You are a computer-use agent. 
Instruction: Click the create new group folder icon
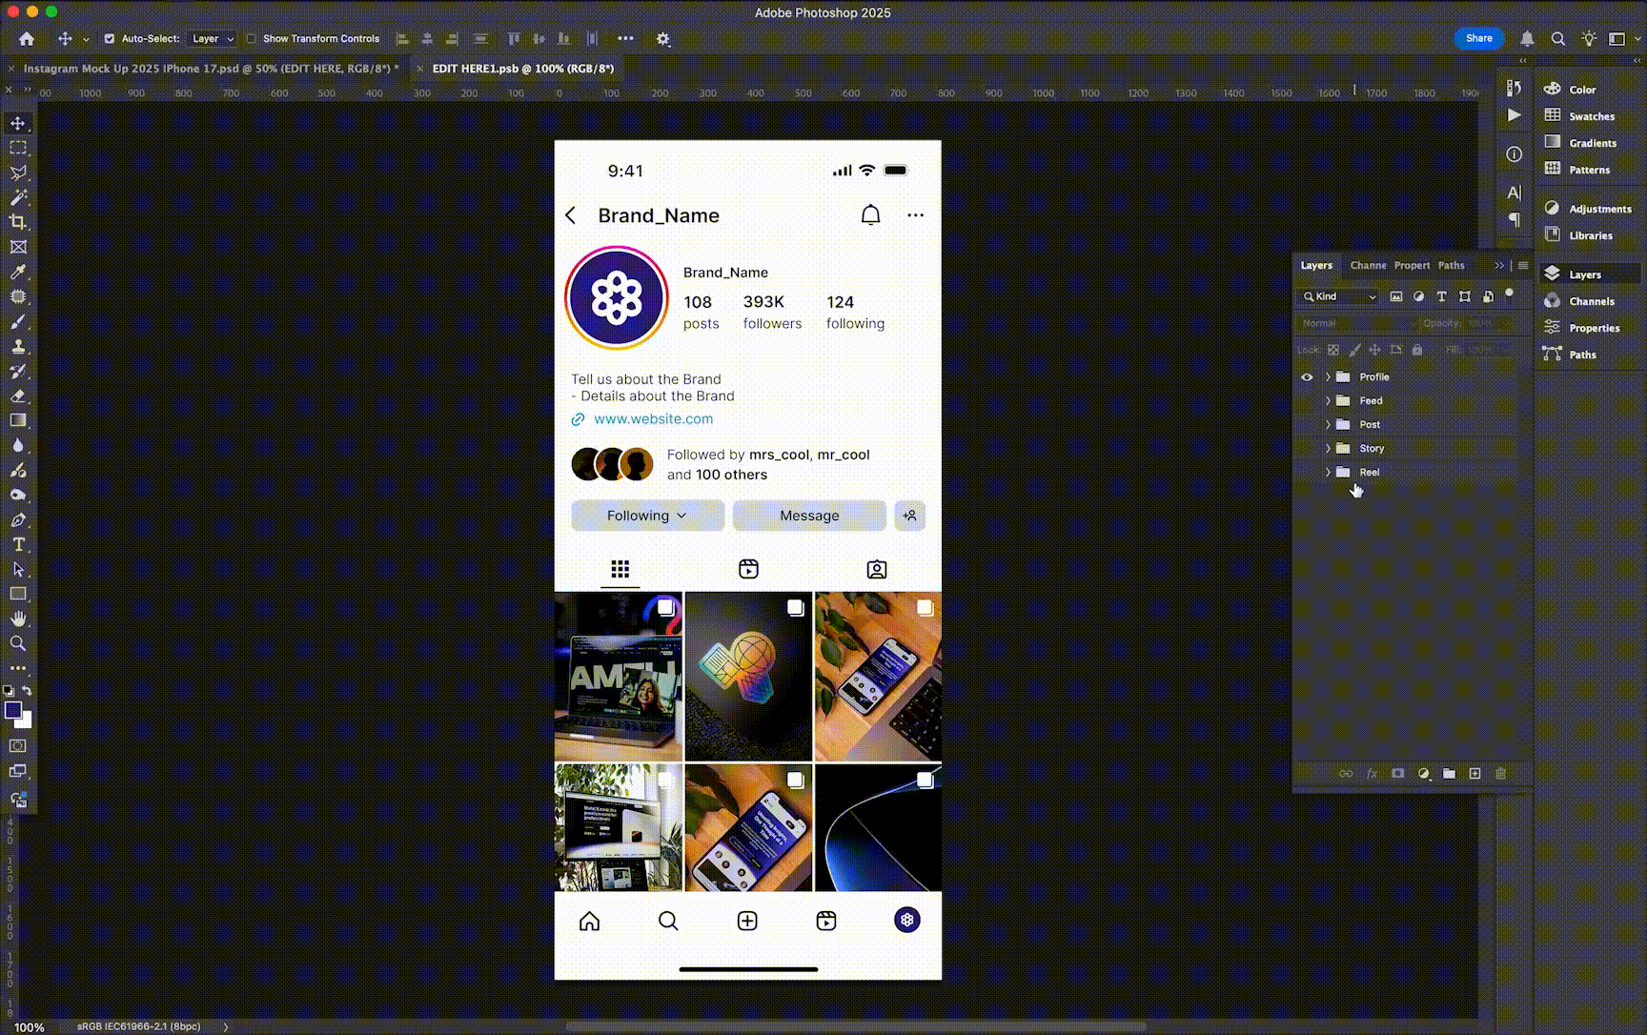(x=1449, y=774)
